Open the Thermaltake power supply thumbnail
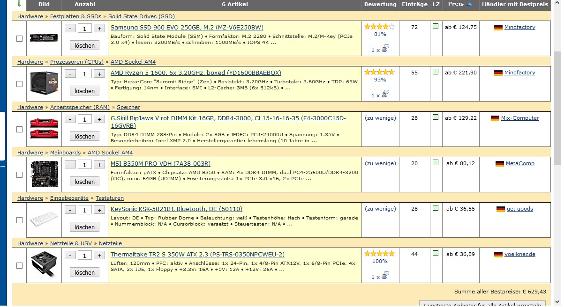 point(44,265)
